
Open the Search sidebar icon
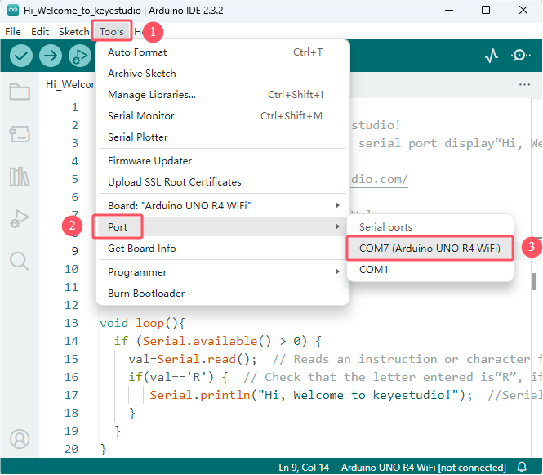[20, 261]
